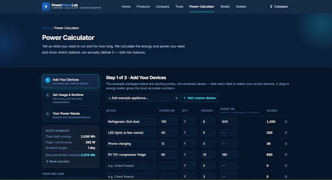Click the Refrigerator hours per day field
332x180 pixels.
208,122
